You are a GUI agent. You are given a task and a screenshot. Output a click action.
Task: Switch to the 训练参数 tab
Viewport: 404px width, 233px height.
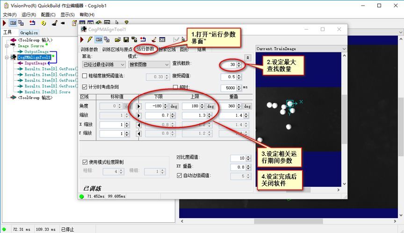pos(89,49)
